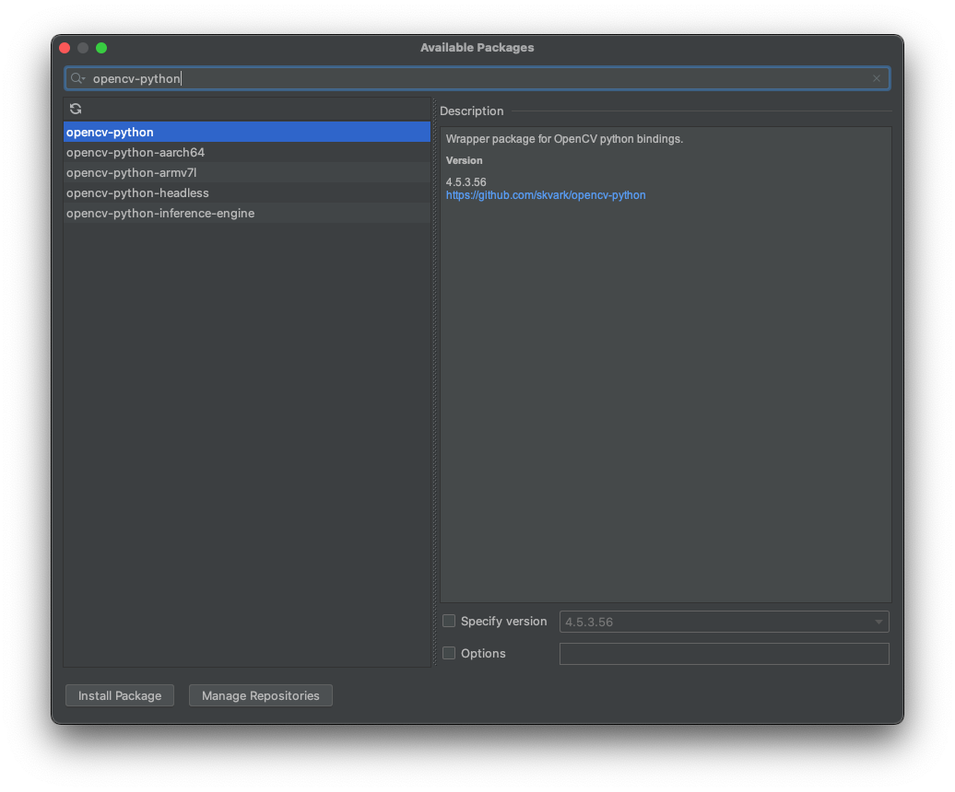Zoom the window with green button

coord(101,48)
